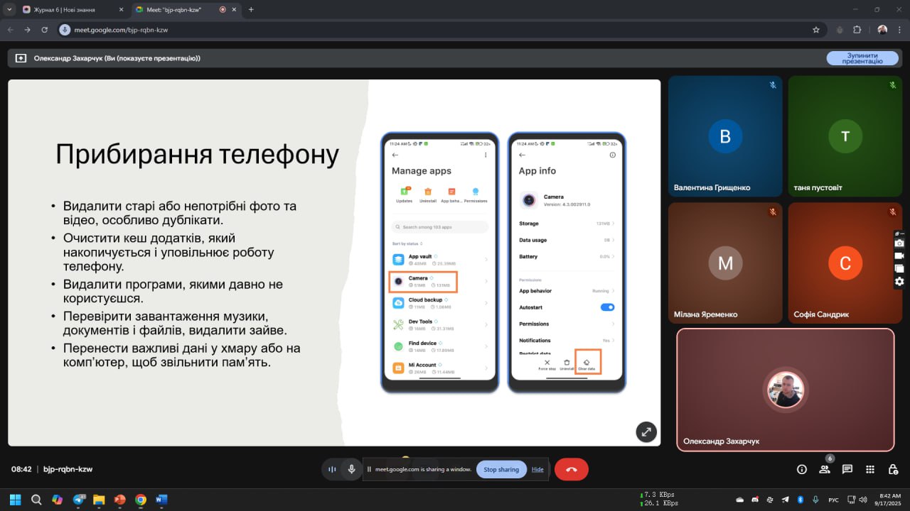This screenshot has width=910, height=511.
Task: Open the tab search dropdown arrow
Action: click(9, 9)
